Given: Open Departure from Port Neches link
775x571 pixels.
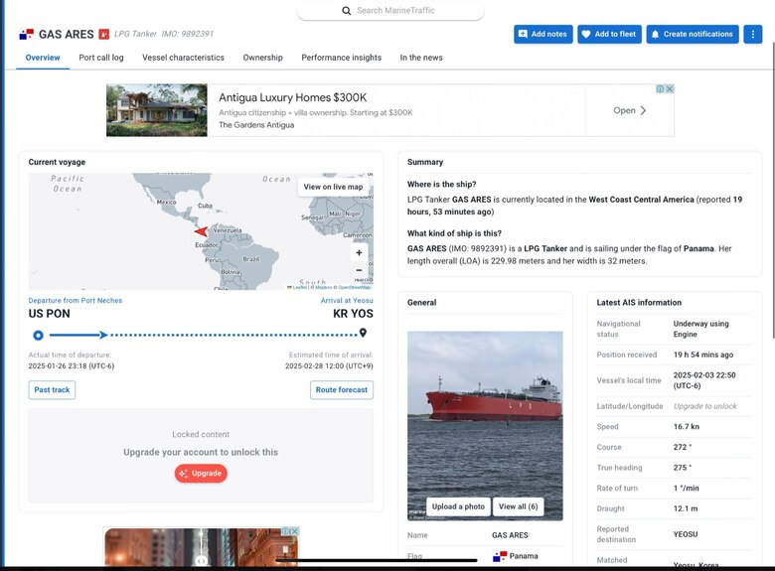Looking at the screenshot, I should click(76, 300).
